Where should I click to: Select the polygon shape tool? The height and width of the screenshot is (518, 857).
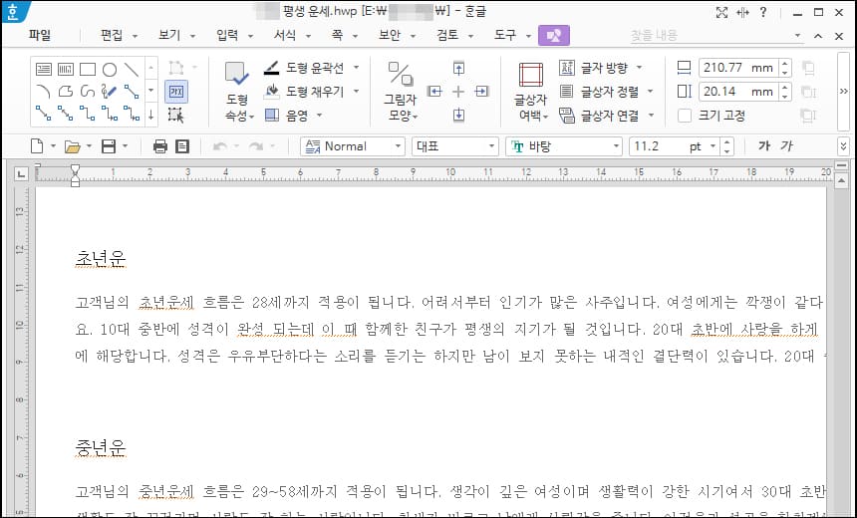click(x=66, y=92)
